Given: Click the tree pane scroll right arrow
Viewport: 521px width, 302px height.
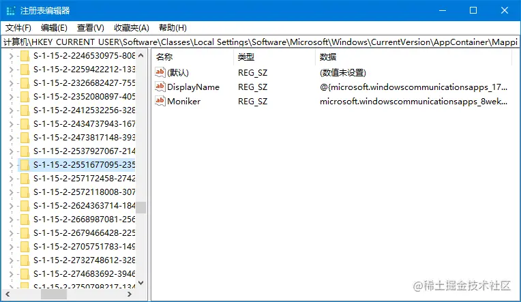Looking at the screenshot, I should click(130, 294).
